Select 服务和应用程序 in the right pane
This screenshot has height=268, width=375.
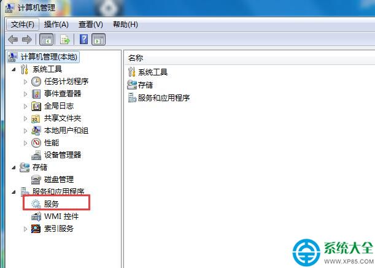[x=164, y=98]
